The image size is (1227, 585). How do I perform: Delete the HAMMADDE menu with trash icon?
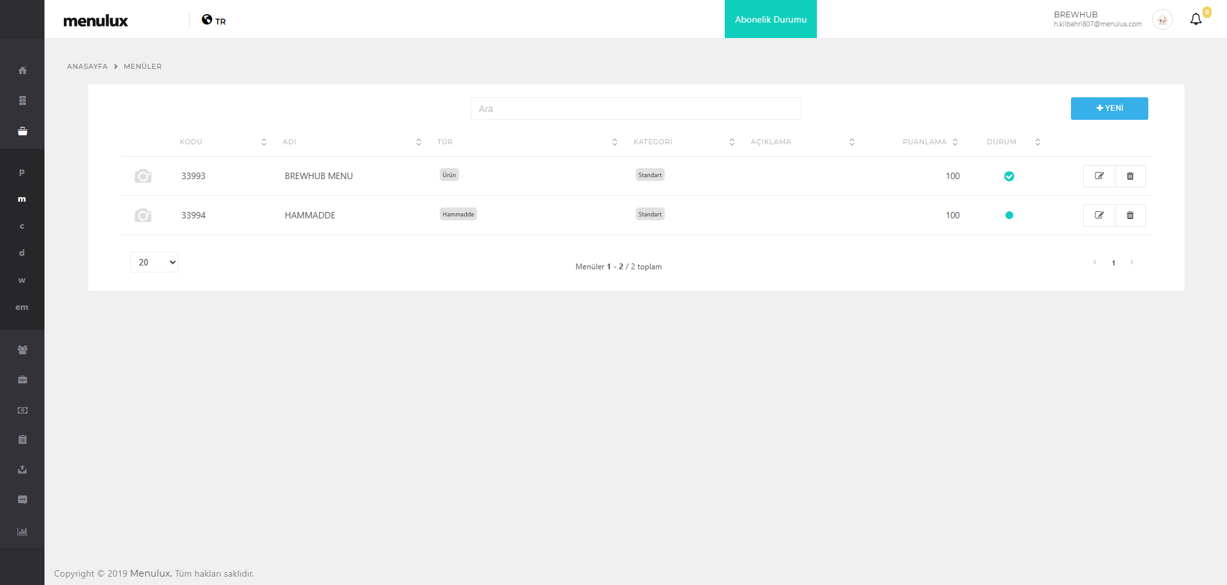[x=1130, y=215]
